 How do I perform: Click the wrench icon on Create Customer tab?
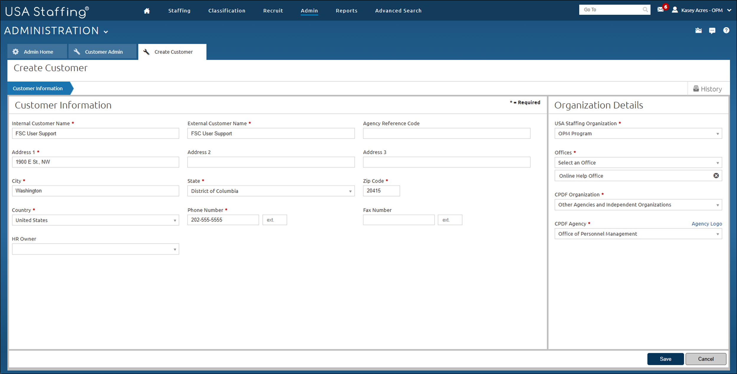146,52
